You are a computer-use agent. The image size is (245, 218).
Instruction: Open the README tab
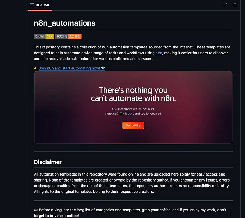pyautogui.click(x=40, y=5)
